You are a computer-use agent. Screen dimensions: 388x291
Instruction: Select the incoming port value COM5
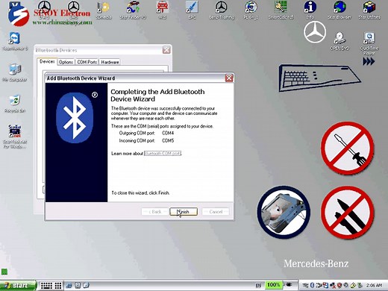pos(168,141)
